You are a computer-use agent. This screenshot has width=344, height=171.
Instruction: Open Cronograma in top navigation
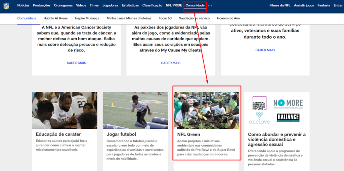63,5
